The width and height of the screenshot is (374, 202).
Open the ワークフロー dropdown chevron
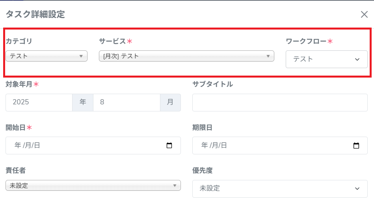pyautogui.click(x=357, y=59)
